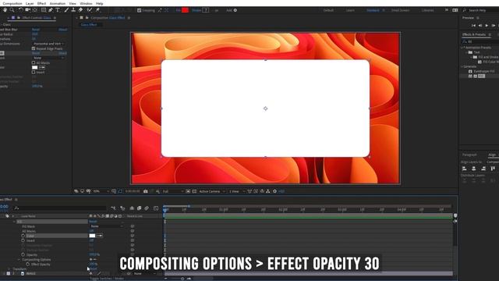This screenshot has width=499, height=281.
Task: Select the Puppet Pin tool
Action: click(97, 10)
